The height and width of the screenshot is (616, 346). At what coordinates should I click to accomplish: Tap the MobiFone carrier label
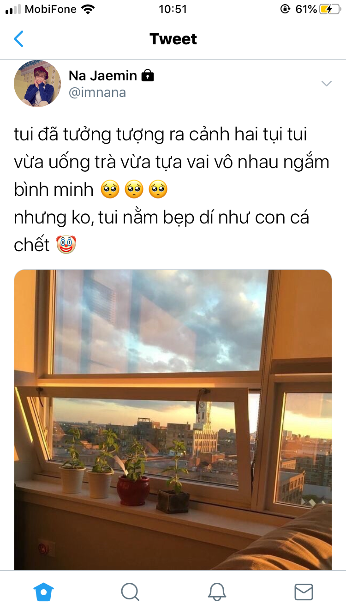tap(50, 9)
